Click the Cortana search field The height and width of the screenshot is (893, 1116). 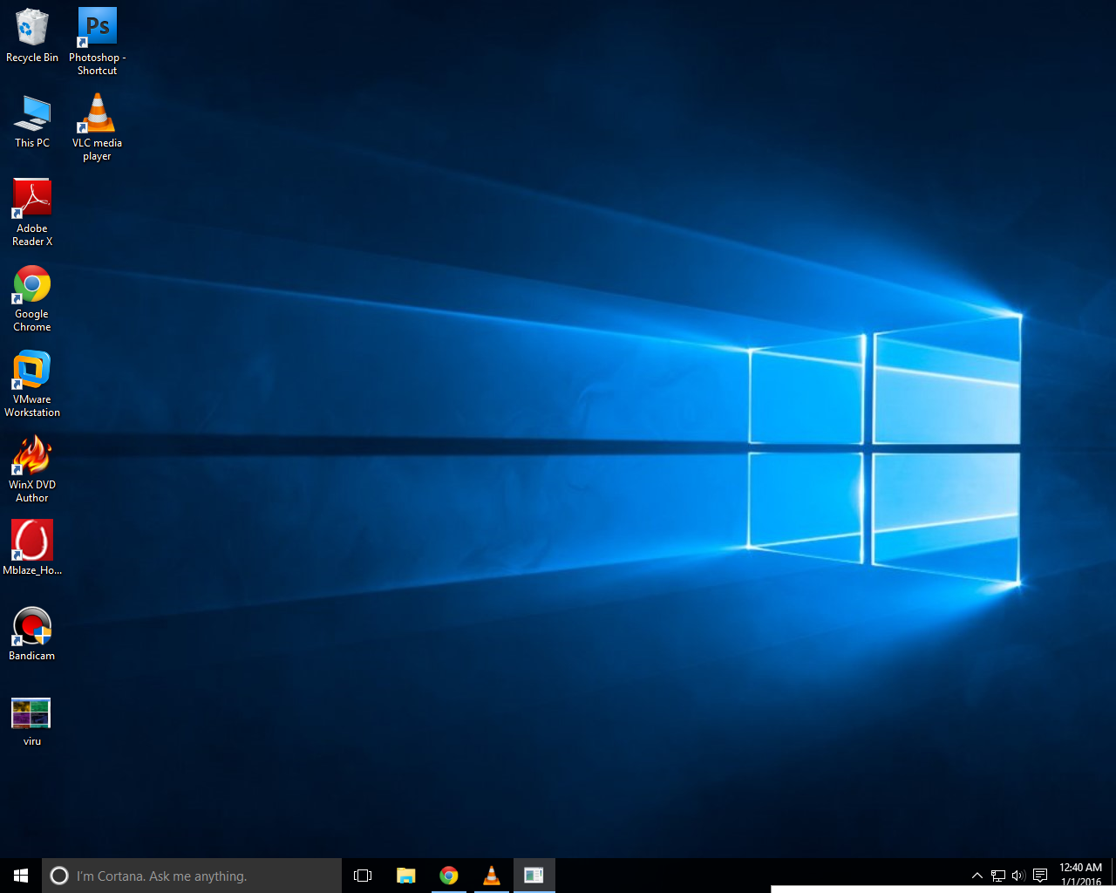[x=192, y=875]
